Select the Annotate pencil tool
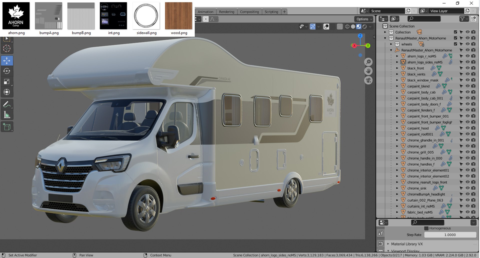 [7, 104]
